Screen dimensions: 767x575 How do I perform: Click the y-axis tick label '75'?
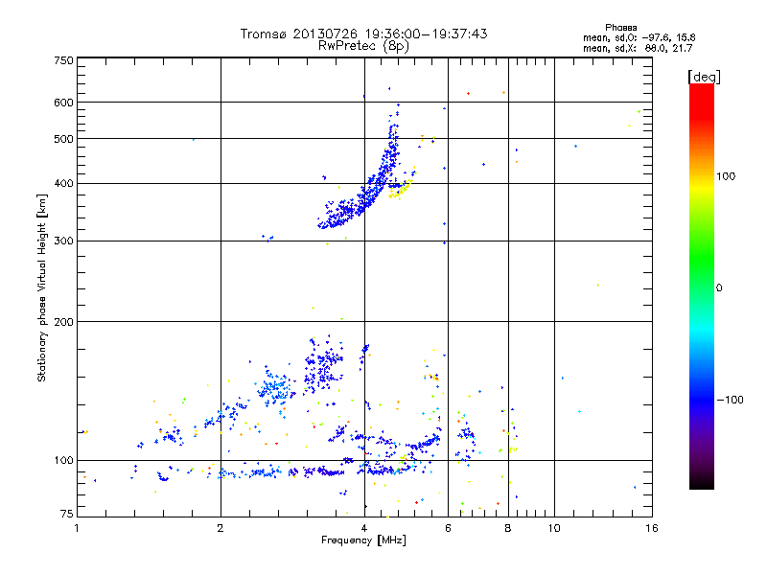67,514
